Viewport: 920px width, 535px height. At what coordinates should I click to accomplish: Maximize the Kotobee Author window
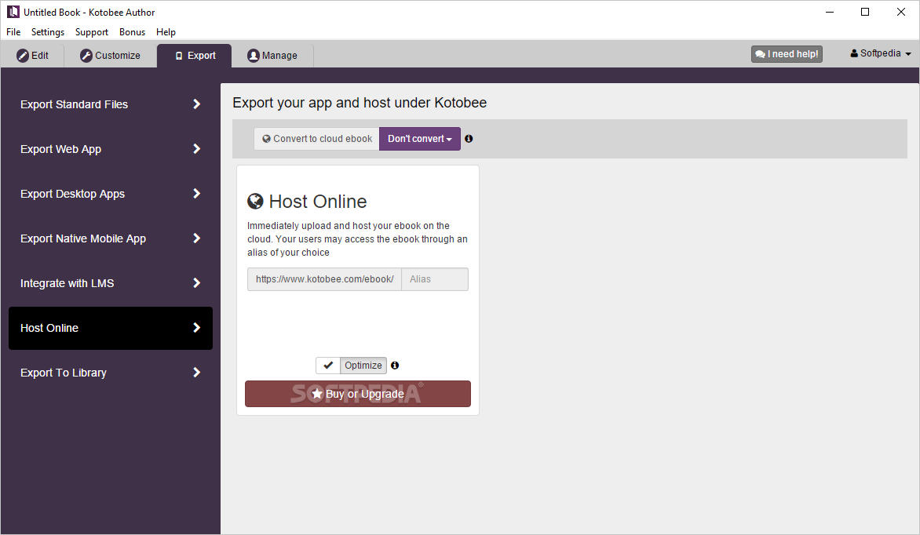point(865,12)
